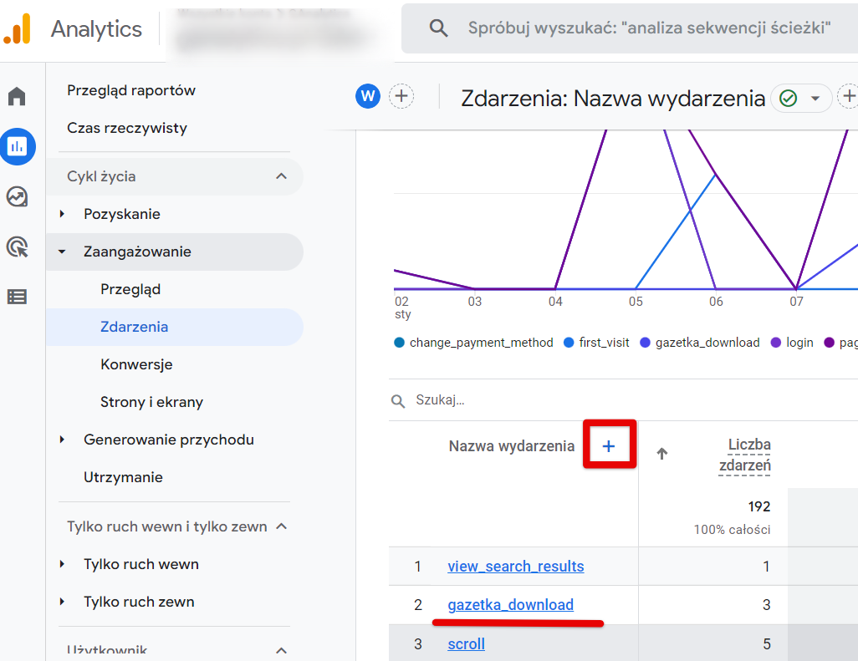Open the Home icon in sidebar
The height and width of the screenshot is (661, 858).
(x=17, y=96)
